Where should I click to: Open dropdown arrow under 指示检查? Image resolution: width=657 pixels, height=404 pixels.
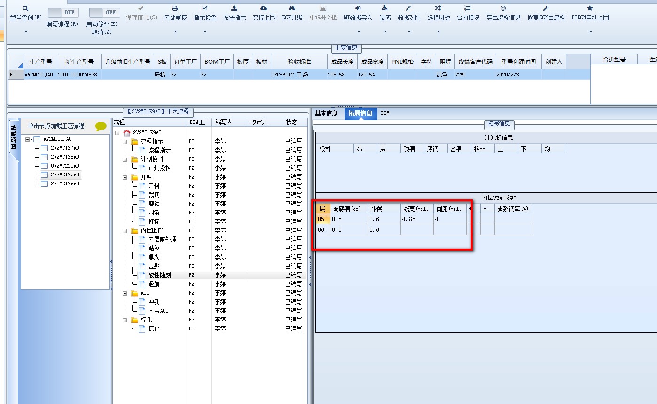[205, 32]
